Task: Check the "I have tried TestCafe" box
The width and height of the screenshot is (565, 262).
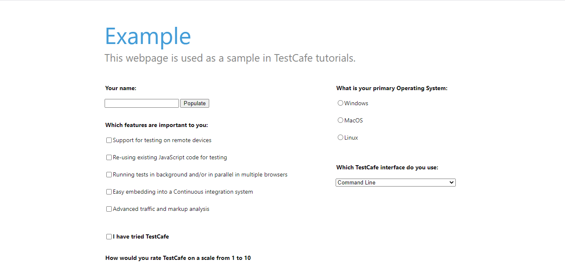Action: [109, 236]
